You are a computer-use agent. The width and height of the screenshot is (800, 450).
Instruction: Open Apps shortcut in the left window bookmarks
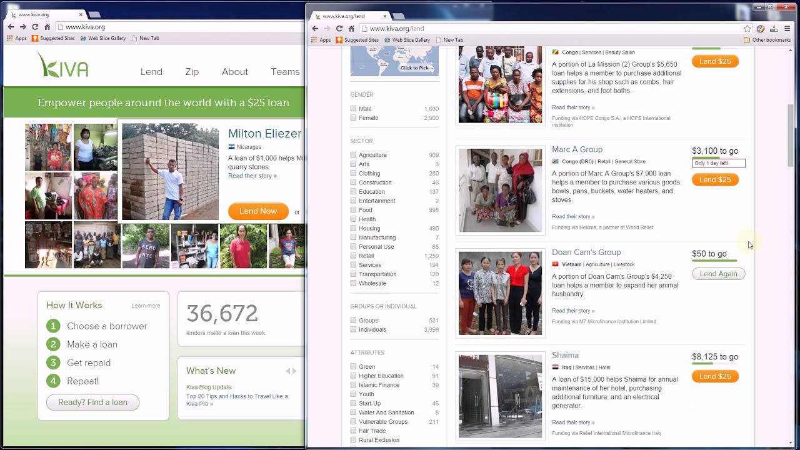point(17,38)
